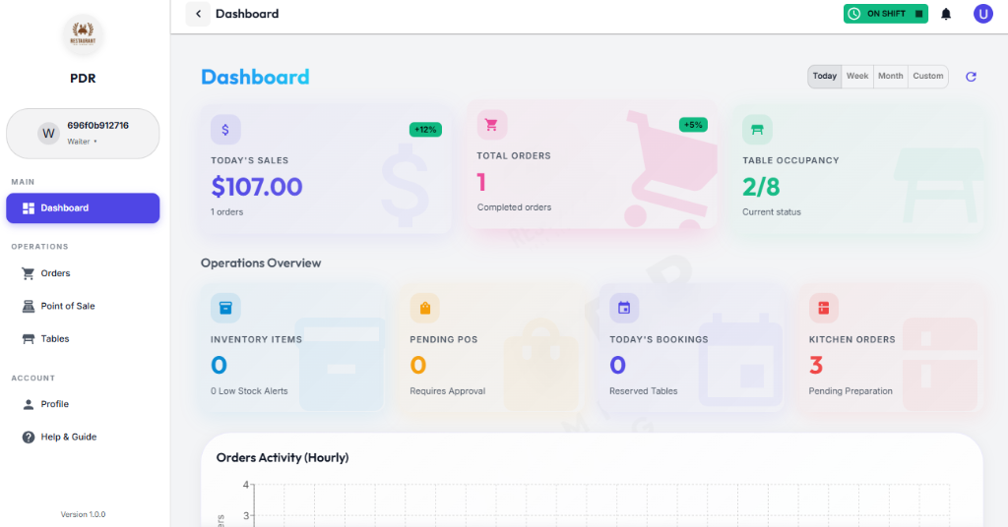Select the Today time range
The width and height of the screenshot is (1008, 527).
[x=825, y=77]
